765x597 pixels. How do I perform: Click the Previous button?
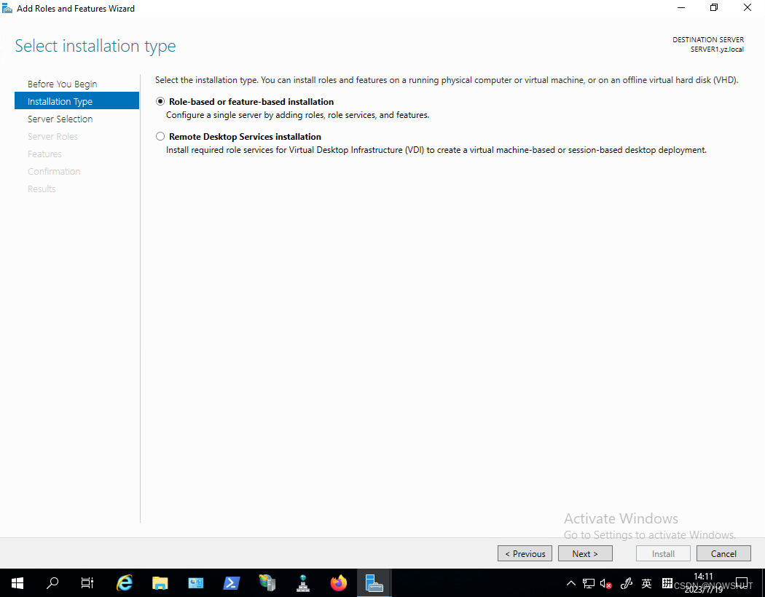tap(525, 553)
